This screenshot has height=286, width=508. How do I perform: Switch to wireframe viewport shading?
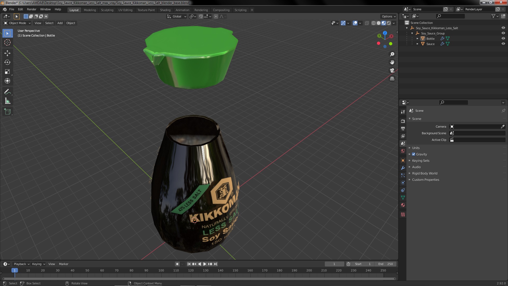(374, 23)
